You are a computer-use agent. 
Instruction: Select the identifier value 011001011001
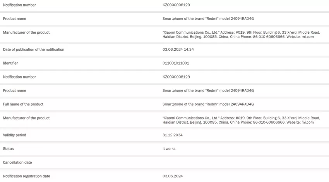176,63
